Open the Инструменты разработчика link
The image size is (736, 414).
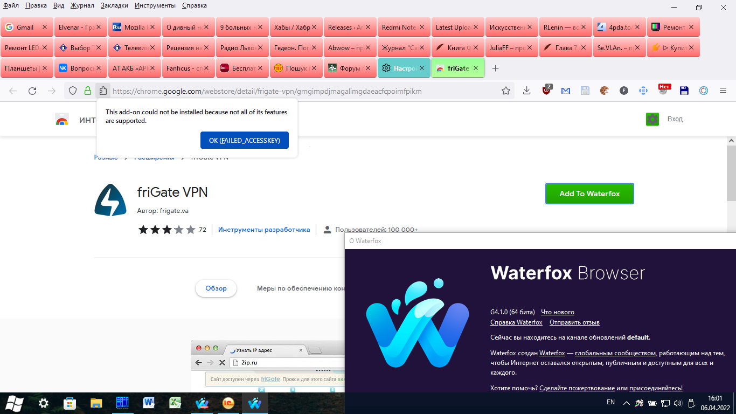[x=264, y=230]
